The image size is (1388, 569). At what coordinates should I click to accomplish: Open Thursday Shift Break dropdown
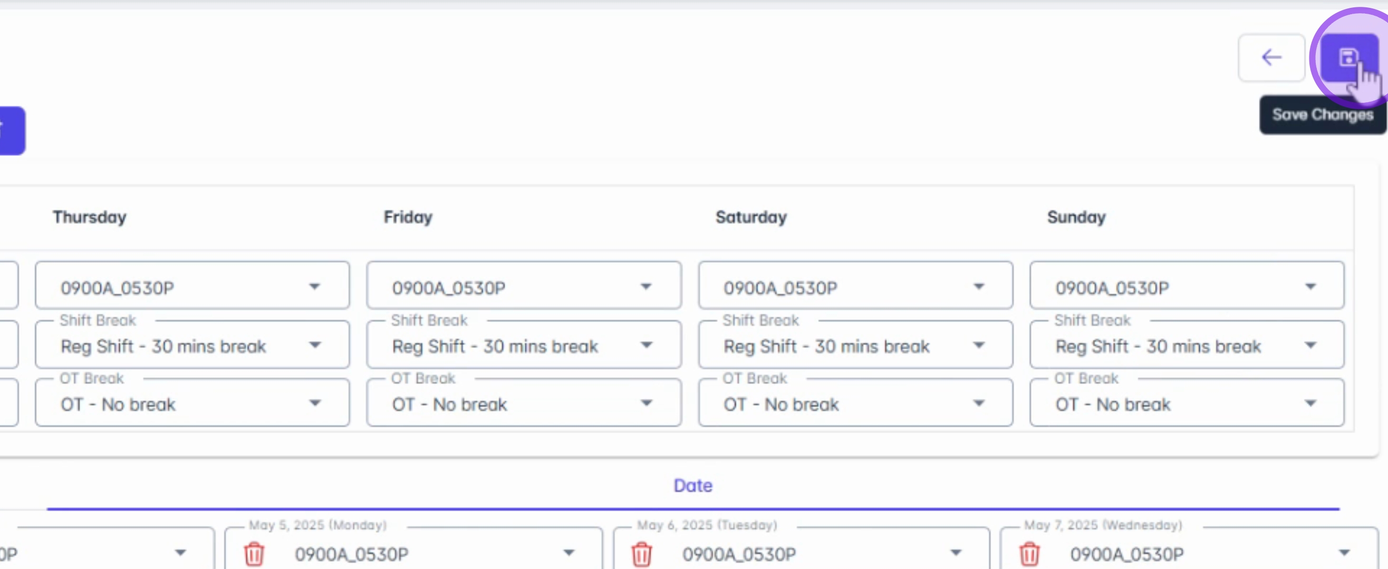click(314, 345)
